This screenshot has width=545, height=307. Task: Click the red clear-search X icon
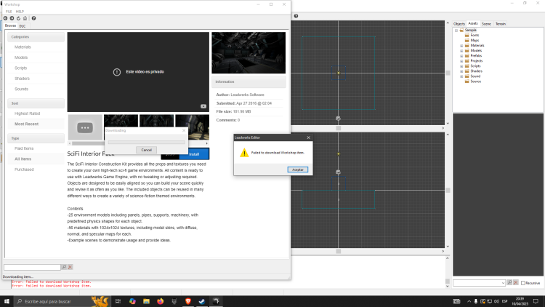(x=70, y=267)
